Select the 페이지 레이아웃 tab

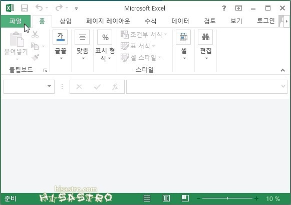coord(108,21)
